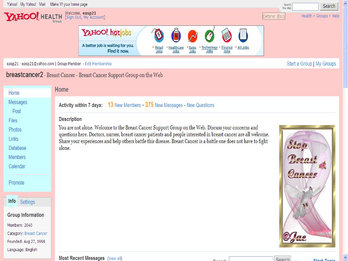Click View All next to Most Recent Messages
Screen dimensions: 348x261
pyautogui.click(x=115, y=259)
